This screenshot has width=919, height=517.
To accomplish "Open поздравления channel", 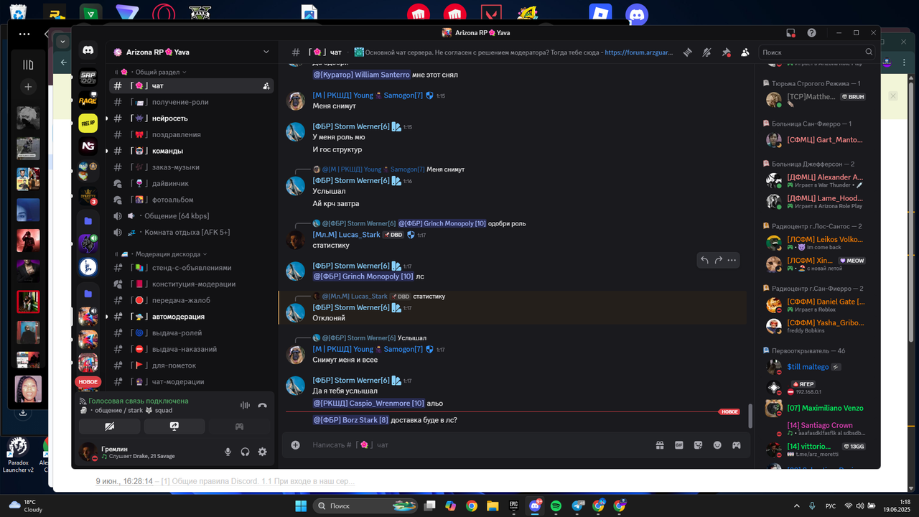I will 190,134.
